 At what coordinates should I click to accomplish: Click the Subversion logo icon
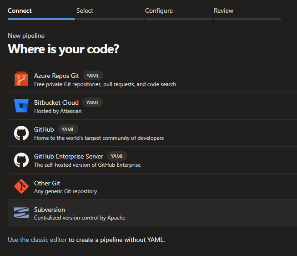click(x=21, y=213)
